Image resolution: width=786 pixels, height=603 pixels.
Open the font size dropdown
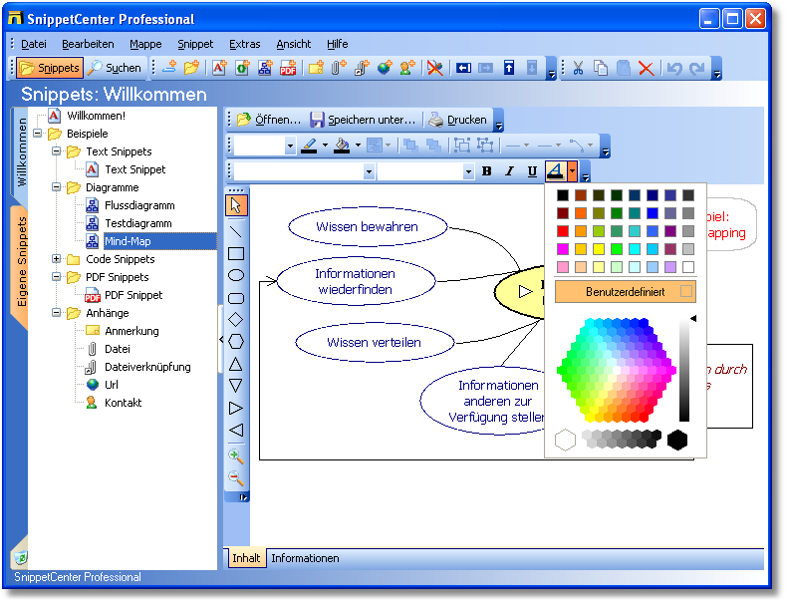pyautogui.click(x=468, y=171)
